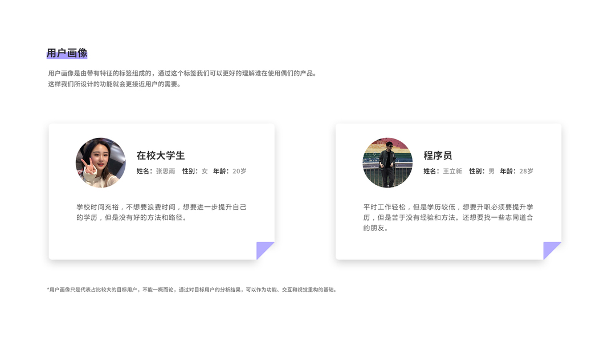Click the 姓名 label in student card
The image size is (608, 342).
(144, 171)
